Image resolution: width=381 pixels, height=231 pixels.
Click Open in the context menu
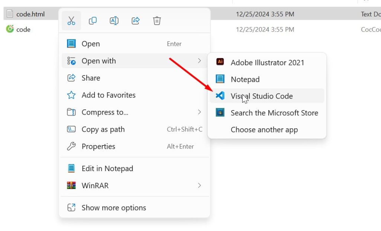coord(90,44)
